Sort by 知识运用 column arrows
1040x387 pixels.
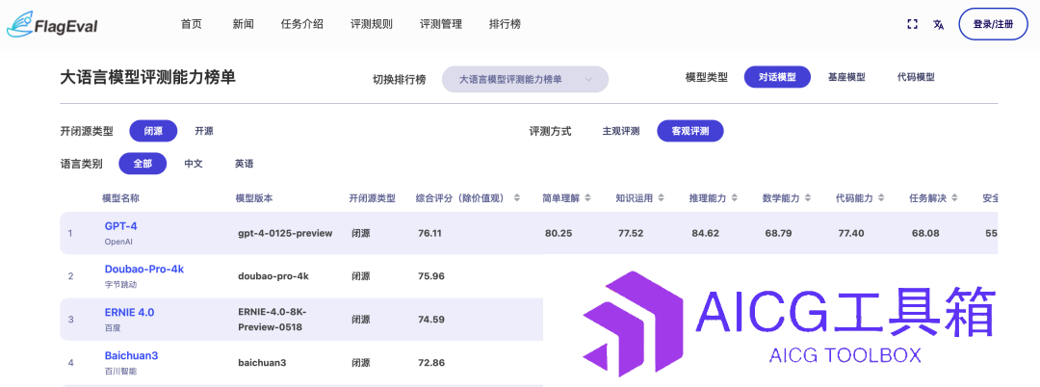click(x=662, y=198)
